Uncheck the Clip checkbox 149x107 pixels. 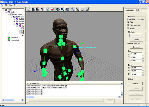(x=128, y=22)
